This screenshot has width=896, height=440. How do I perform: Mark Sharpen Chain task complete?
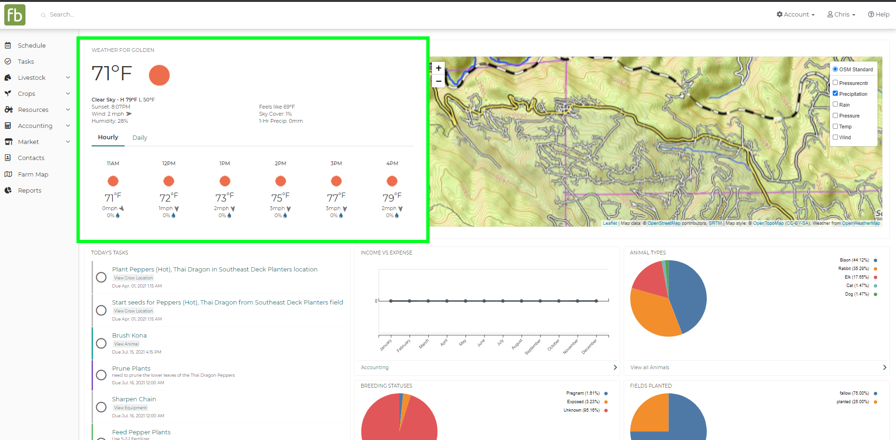pyautogui.click(x=101, y=407)
